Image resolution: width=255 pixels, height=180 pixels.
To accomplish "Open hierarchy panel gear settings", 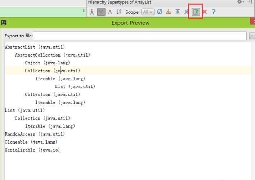I will tap(240, 2).
